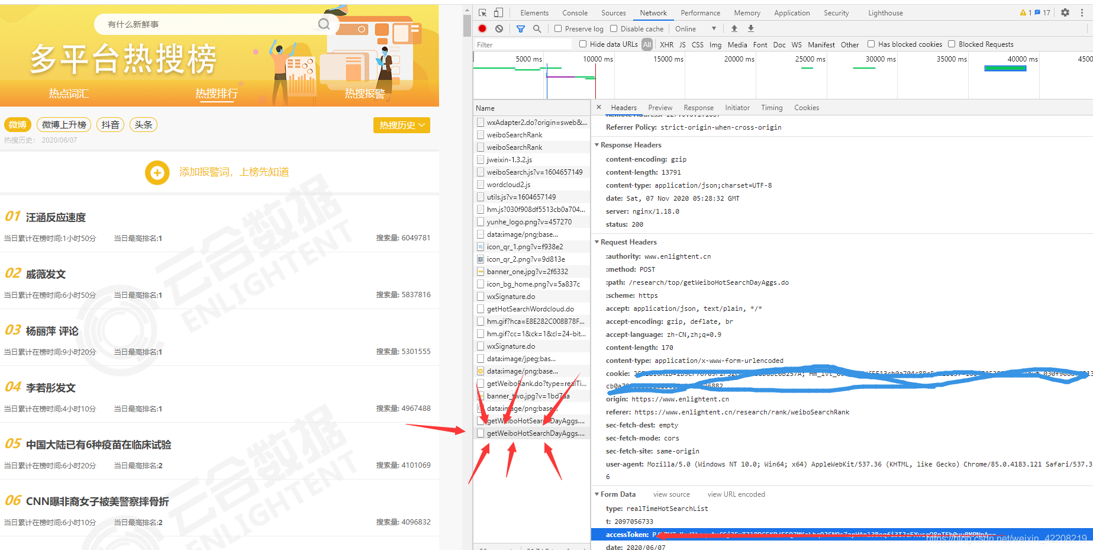Viewport: 1093px width, 550px height.
Task: Open the Application tab
Action: coord(792,12)
